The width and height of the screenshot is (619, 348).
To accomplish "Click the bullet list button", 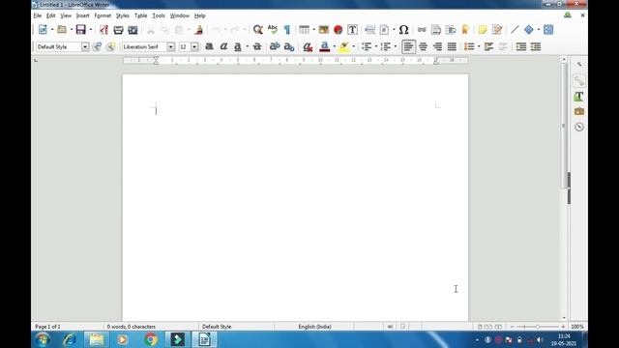I will point(367,46).
